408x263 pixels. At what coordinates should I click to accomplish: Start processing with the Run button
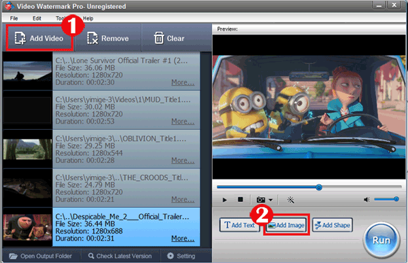381,240
